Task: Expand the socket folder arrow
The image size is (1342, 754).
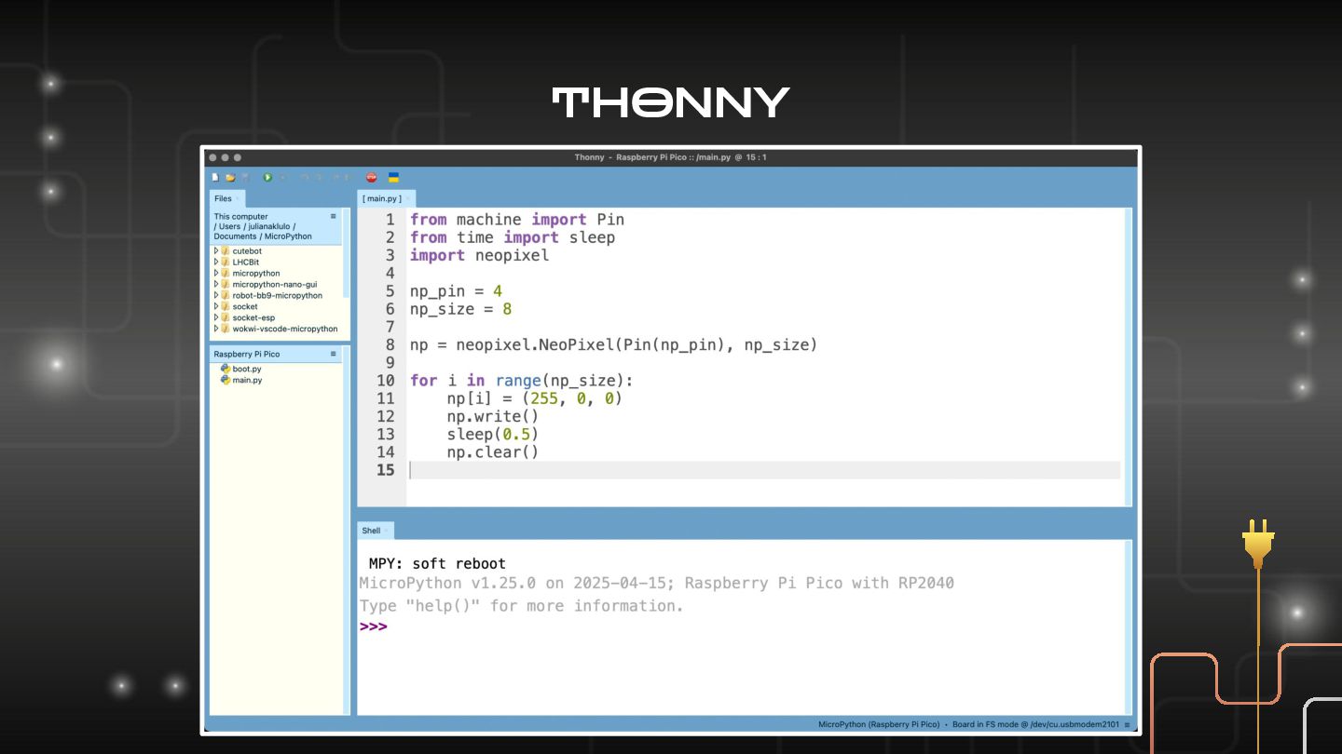Action: point(216,306)
